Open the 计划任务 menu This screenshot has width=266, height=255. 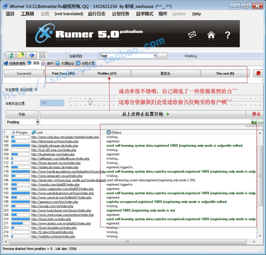[x=121, y=14]
